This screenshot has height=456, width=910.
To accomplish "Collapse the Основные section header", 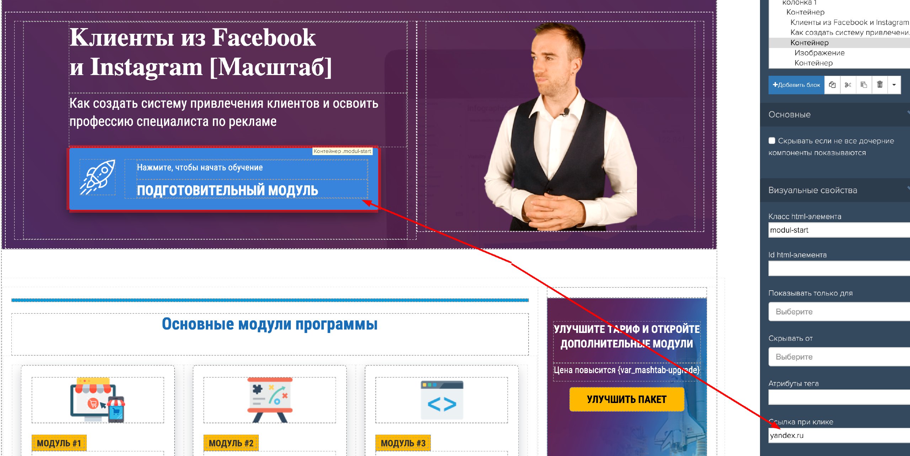I will 835,115.
